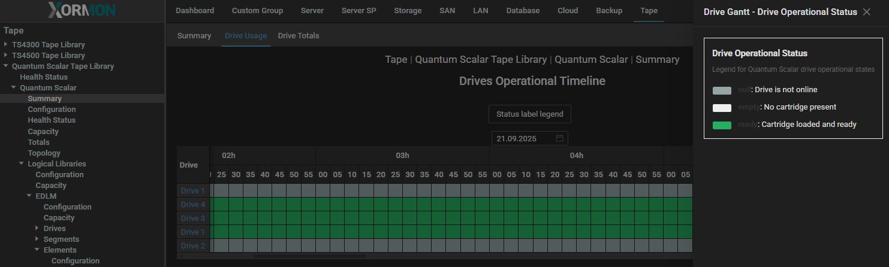Viewport: 889px width, 267px height.
Task: Click the date field showing 21.09.2025
Action: 530,138
